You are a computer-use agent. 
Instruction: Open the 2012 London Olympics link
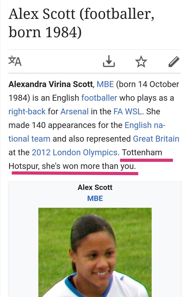point(74,152)
